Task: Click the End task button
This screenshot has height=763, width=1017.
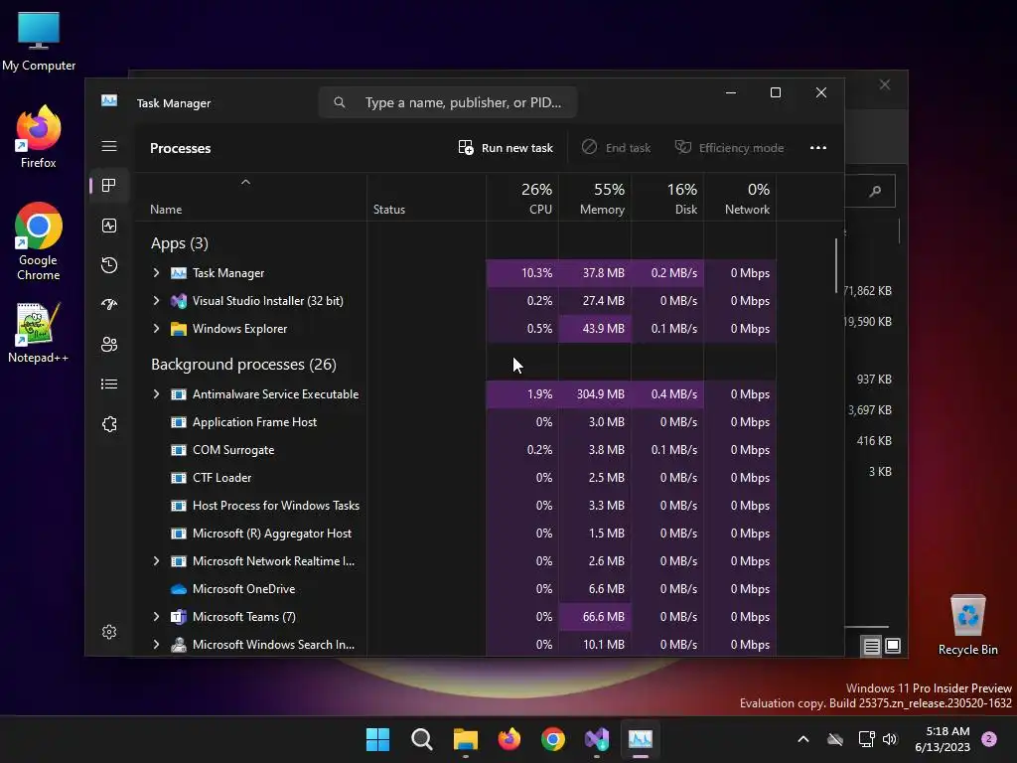Action: [616, 148]
